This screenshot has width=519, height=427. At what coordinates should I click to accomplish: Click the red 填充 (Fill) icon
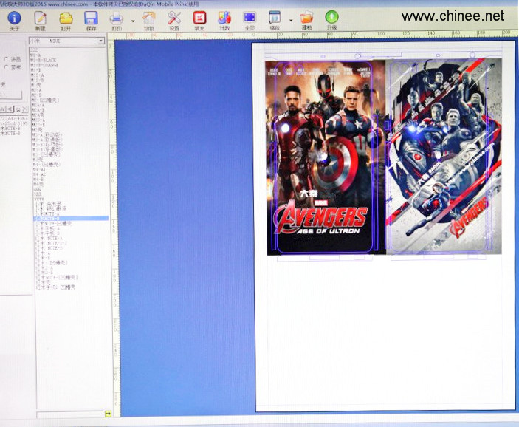199,18
